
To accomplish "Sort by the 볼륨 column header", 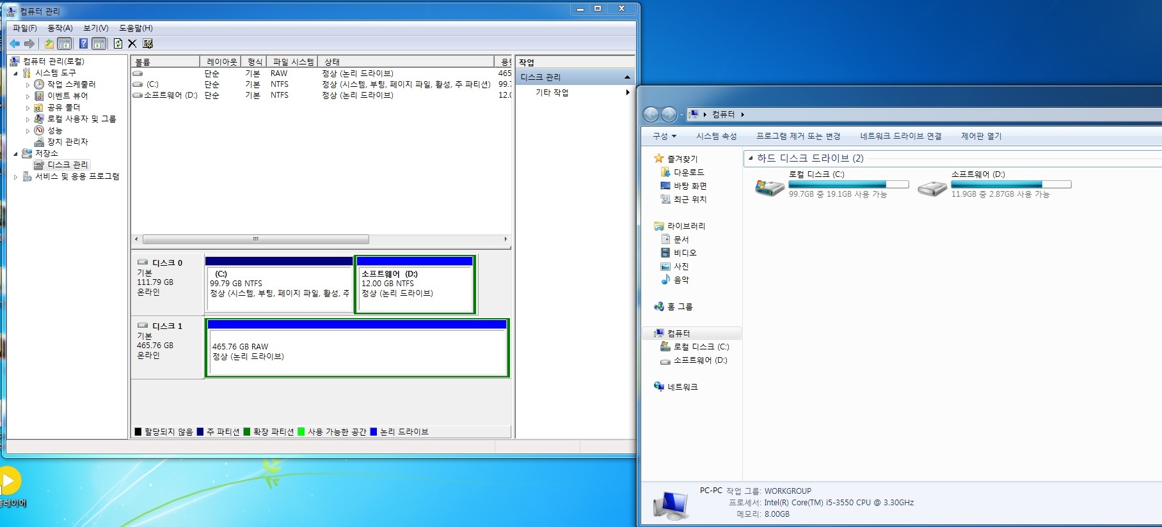I will pos(166,62).
